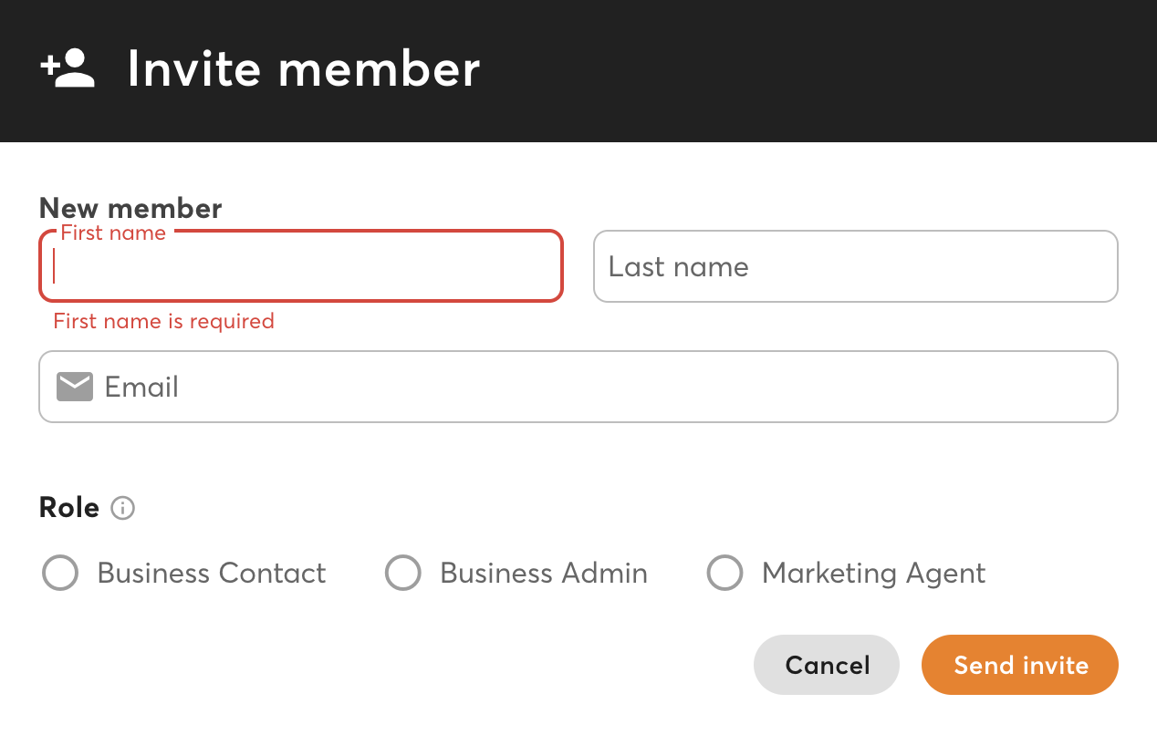Click the "First name is required" error message

coord(164,321)
